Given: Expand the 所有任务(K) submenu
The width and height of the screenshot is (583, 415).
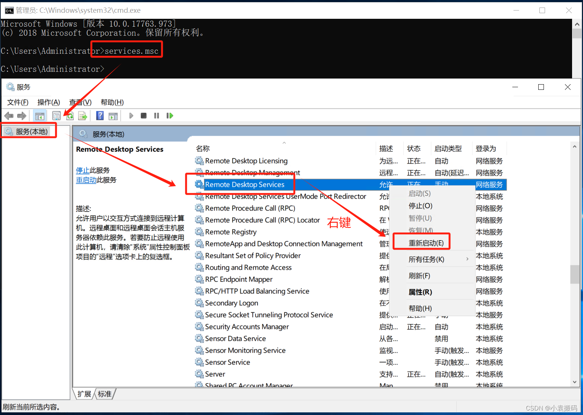Looking at the screenshot, I should tap(432, 259).
